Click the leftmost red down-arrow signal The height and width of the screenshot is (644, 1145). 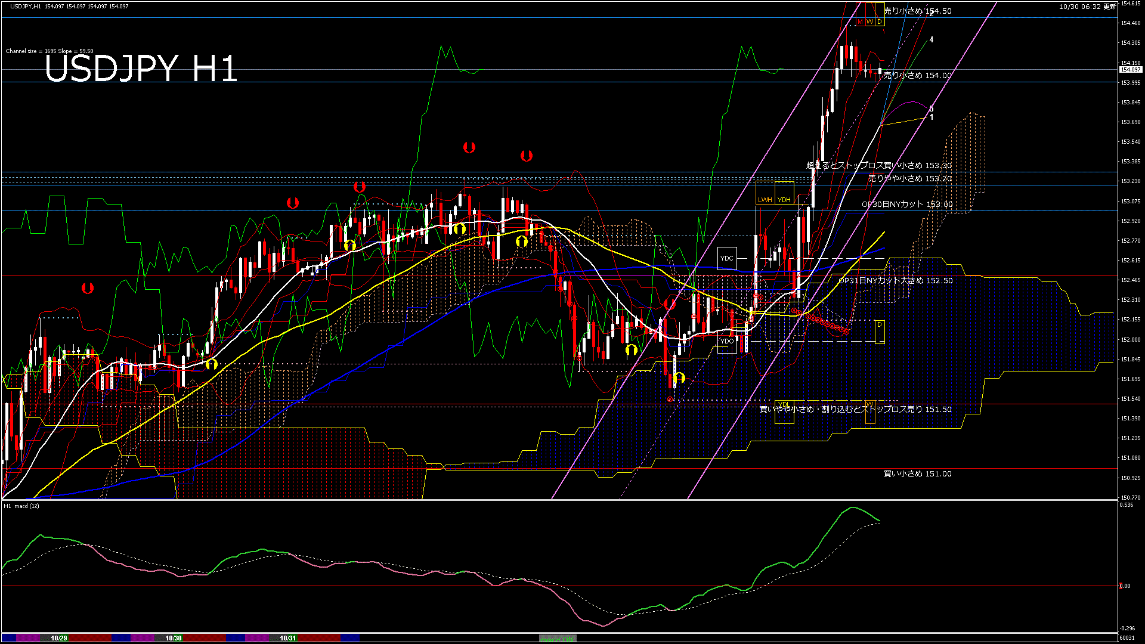[x=88, y=289]
